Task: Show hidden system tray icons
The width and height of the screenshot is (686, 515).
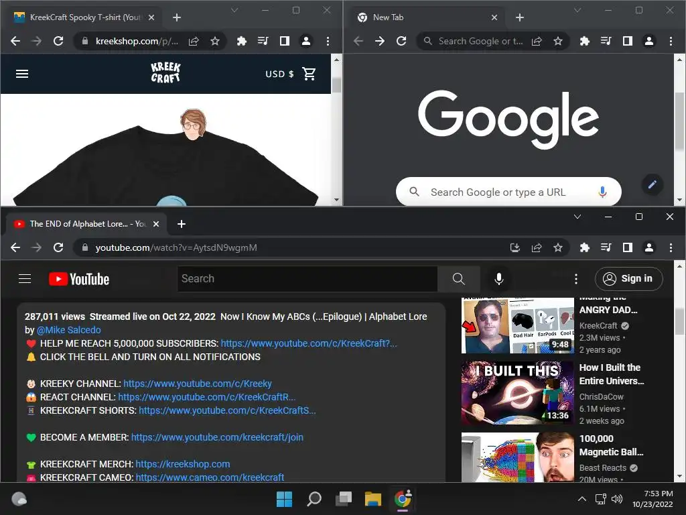Action: [582, 499]
